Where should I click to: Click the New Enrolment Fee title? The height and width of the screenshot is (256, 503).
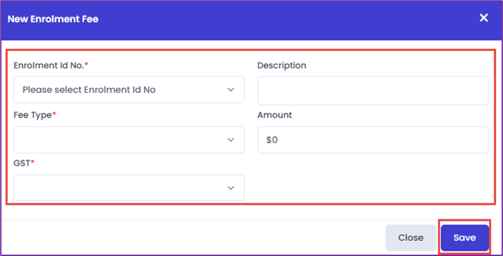point(53,19)
